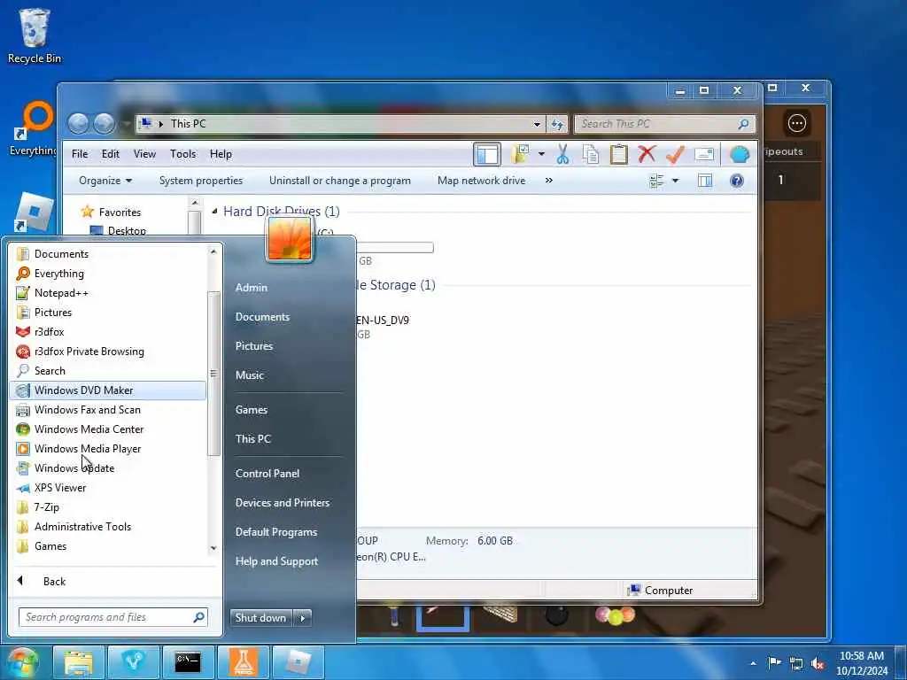Open the address bar history dropdown
This screenshot has width=907, height=680.
click(537, 124)
